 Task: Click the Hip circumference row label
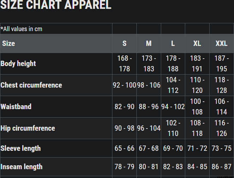point(28,128)
